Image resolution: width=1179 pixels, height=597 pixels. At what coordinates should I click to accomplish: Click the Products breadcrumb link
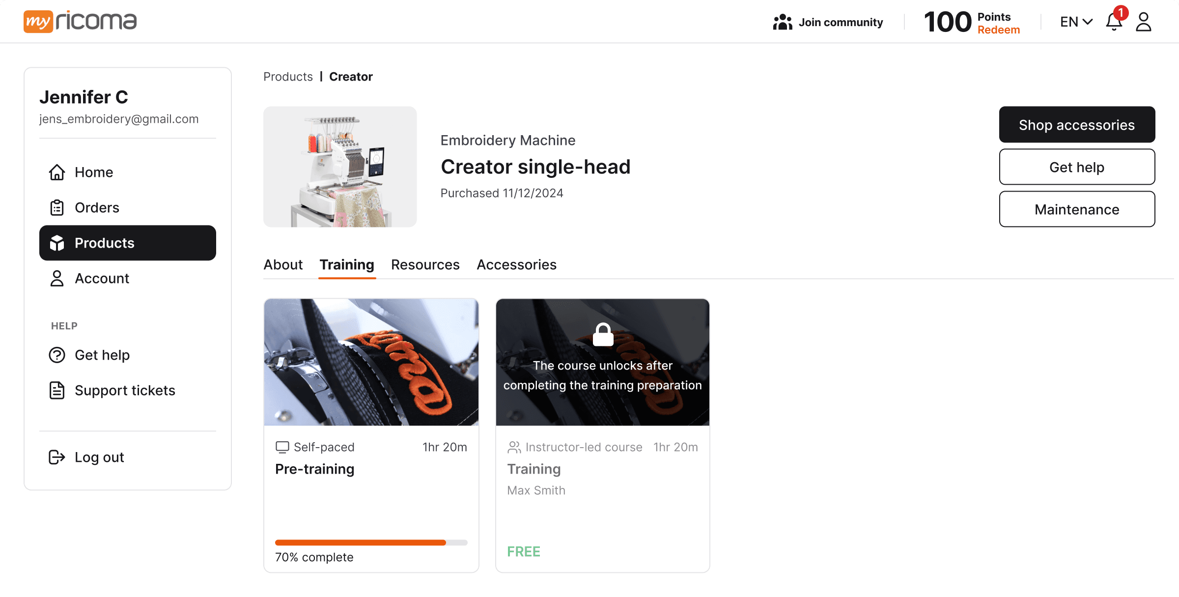click(288, 77)
